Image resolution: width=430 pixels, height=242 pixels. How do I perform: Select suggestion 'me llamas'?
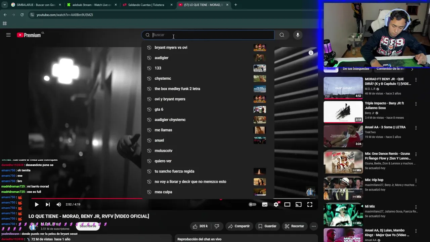[x=208, y=130]
